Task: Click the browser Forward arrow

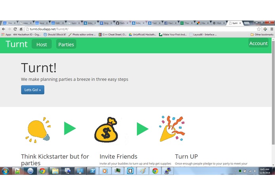Action: click(9, 29)
